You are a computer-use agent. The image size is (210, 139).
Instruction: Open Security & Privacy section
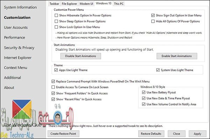tap(19, 48)
